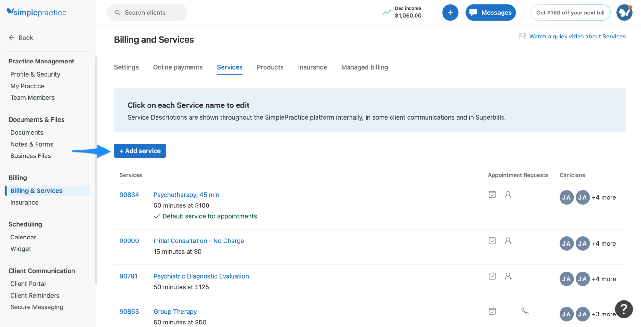
Task: Toggle appointment requests calendar for Psychotherapy 45 min
Action: click(492, 194)
